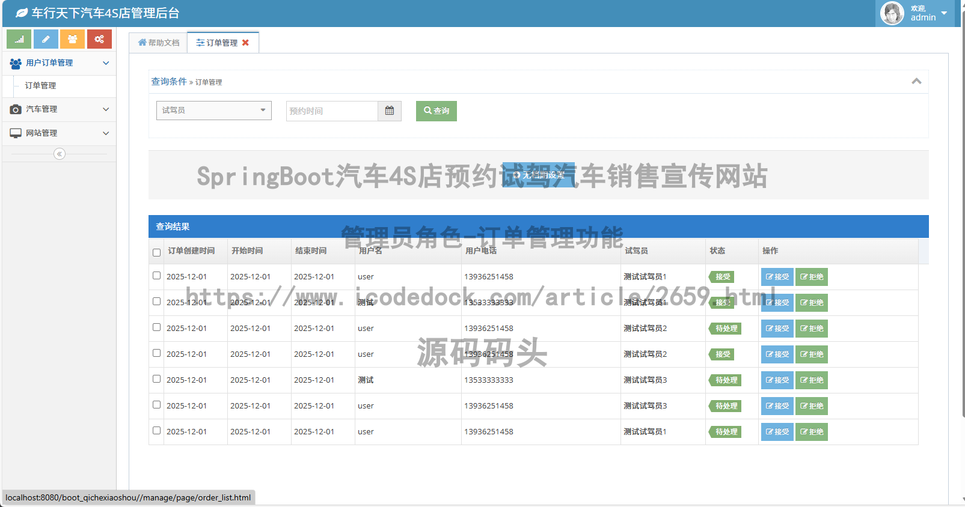Check the last order row checkbox
965x507 pixels.
[157, 431]
